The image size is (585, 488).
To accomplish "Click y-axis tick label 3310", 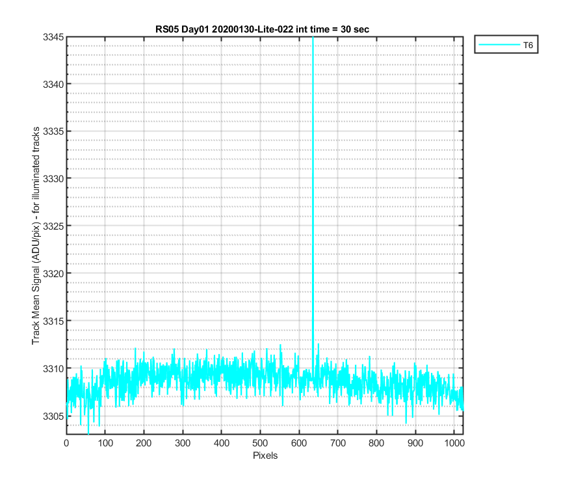I will [x=53, y=369].
